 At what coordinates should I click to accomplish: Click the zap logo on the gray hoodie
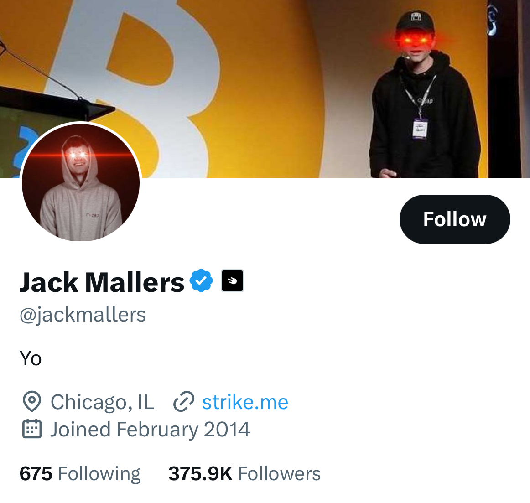click(93, 215)
